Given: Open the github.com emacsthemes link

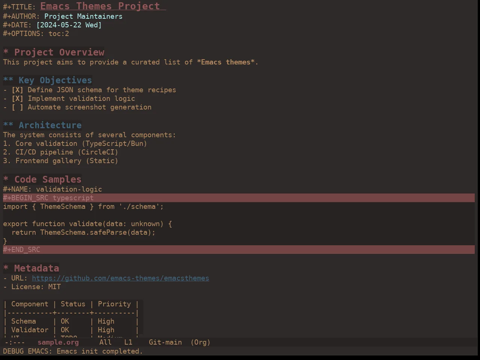Looking at the screenshot, I should 120,278.
